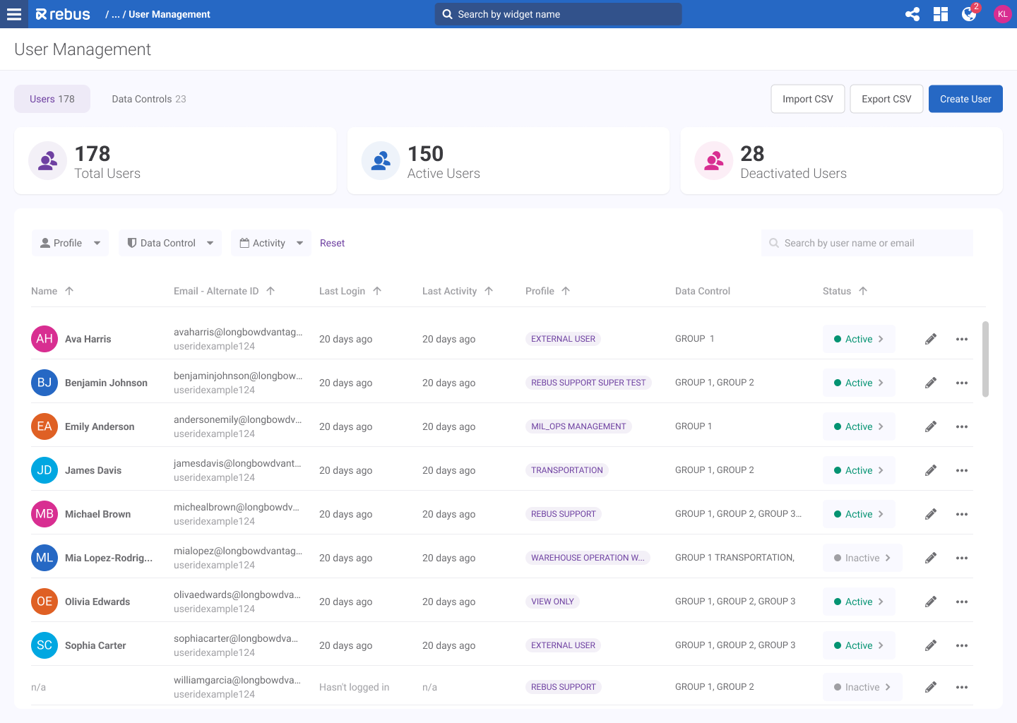Open more options for Sophia Carter
The width and height of the screenshot is (1017, 723).
tap(962, 645)
